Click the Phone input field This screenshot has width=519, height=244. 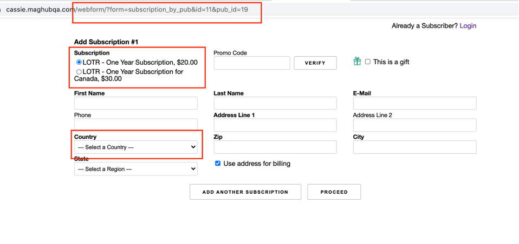(x=136, y=125)
